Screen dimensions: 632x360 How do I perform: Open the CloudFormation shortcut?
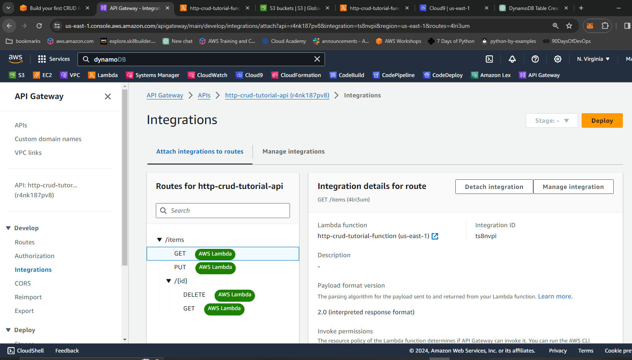tap(296, 75)
